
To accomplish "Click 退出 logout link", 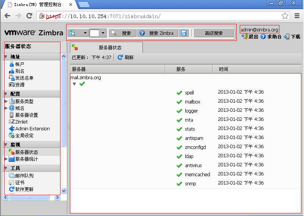I will point(250,36).
